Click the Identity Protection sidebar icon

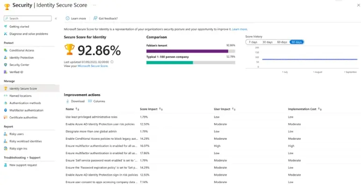[6, 57]
